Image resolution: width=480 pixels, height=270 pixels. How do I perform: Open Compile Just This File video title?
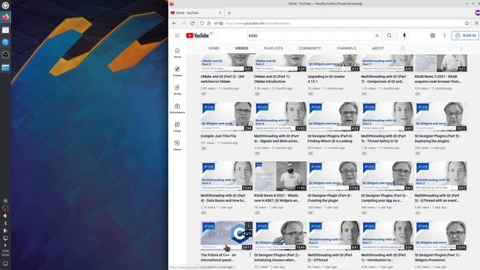click(218, 136)
